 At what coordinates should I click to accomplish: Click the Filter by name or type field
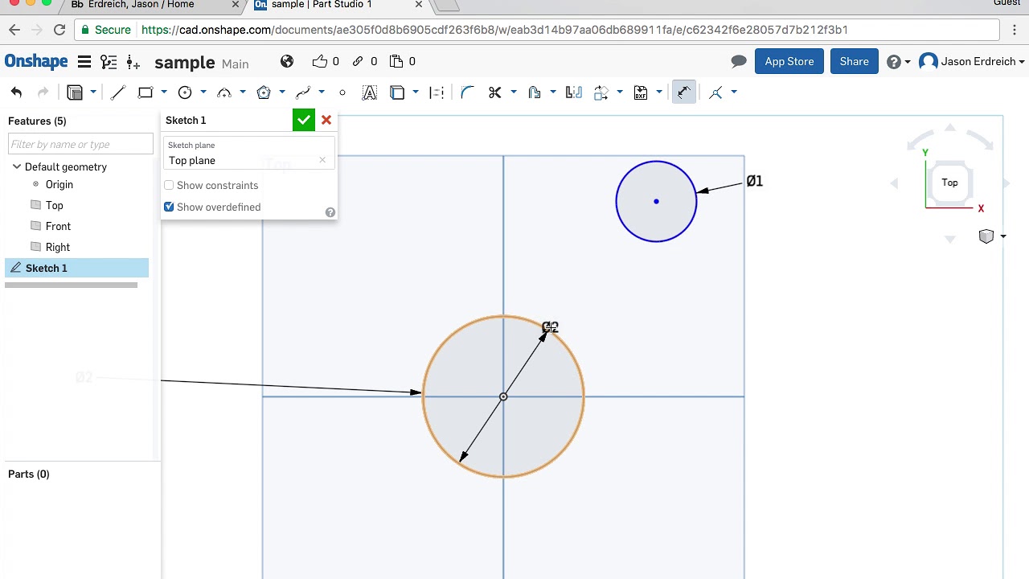click(x=80, y=145)
